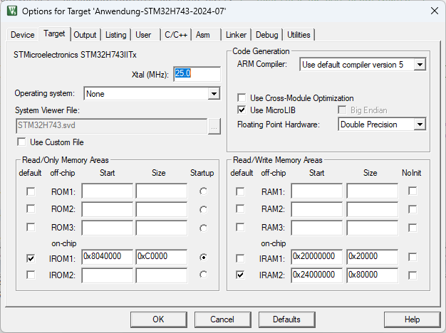
Task: Uncheck the IROM1 default checkbox
Action: pos(31,258)
